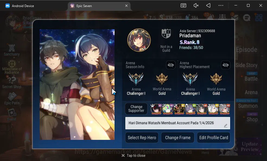
Task: Open the Event sidebar icon
Action: click(12, 115)
